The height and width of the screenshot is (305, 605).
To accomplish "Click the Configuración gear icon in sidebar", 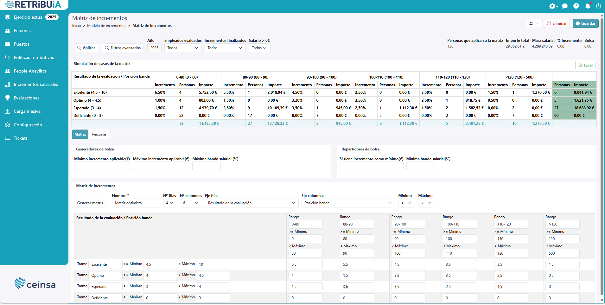I will coord(8,125).
